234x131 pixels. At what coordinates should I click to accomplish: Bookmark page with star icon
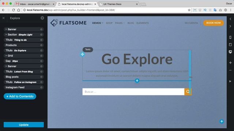189,10
